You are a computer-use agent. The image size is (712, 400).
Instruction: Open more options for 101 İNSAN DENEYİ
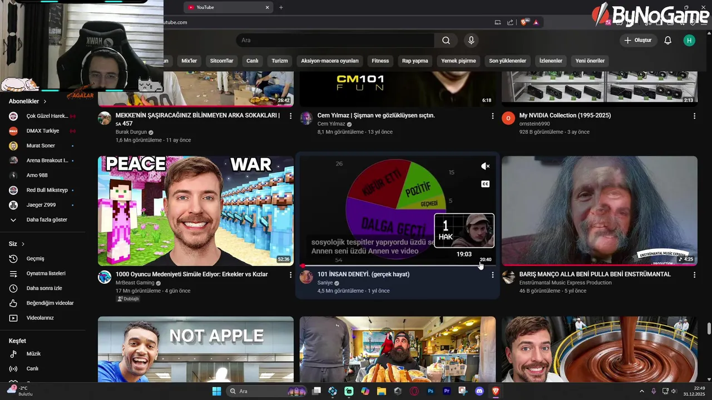tap(492, 275)
